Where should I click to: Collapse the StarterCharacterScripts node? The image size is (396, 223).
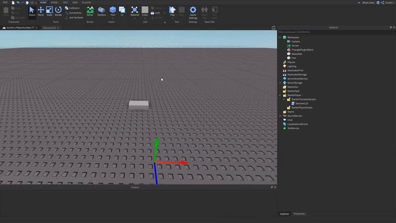click(284, 99)
